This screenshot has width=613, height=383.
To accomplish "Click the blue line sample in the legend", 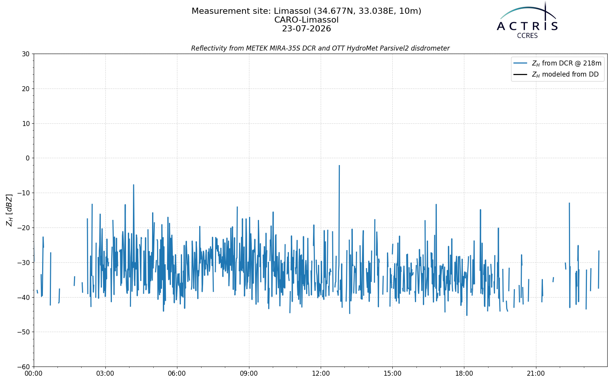I will 521,63.
